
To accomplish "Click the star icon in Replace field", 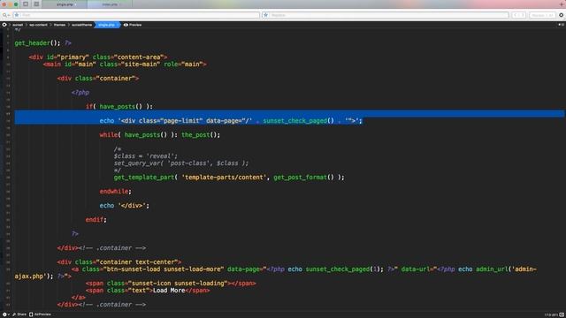I will click(265, 15).
